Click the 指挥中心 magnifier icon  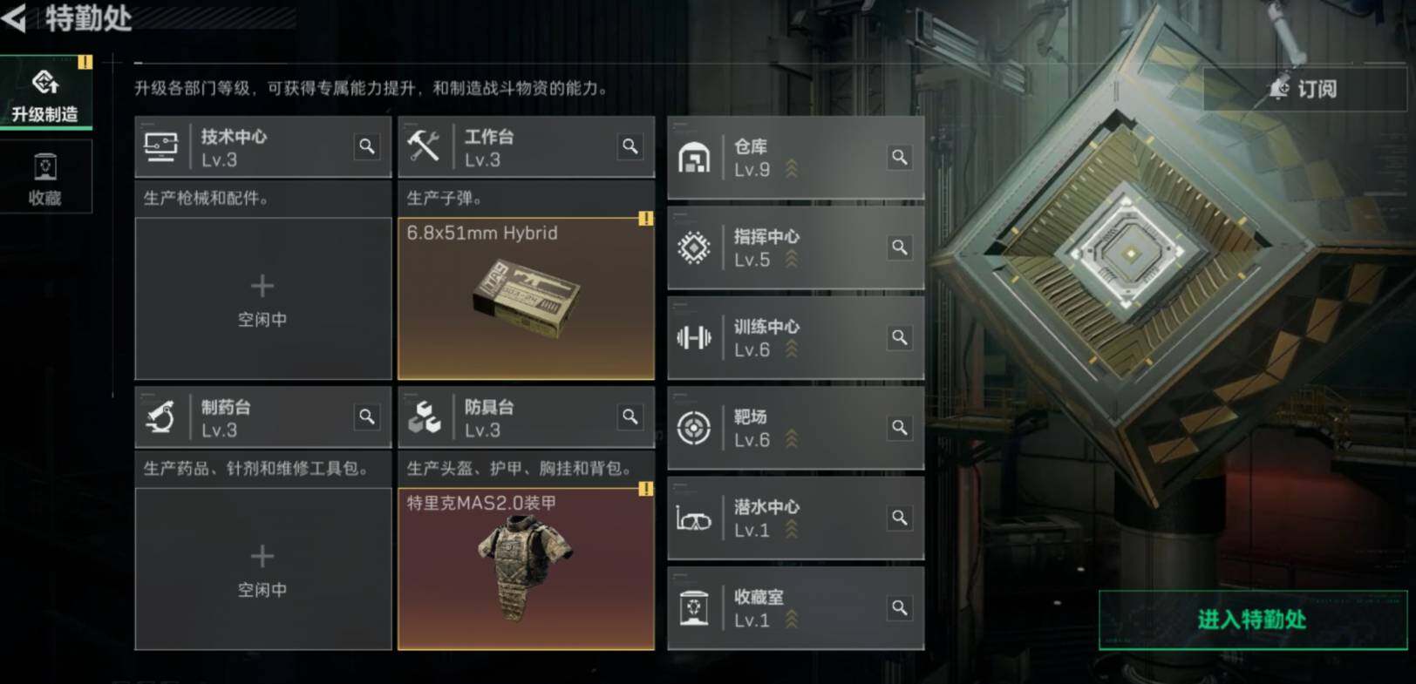[x=900, y=247]
